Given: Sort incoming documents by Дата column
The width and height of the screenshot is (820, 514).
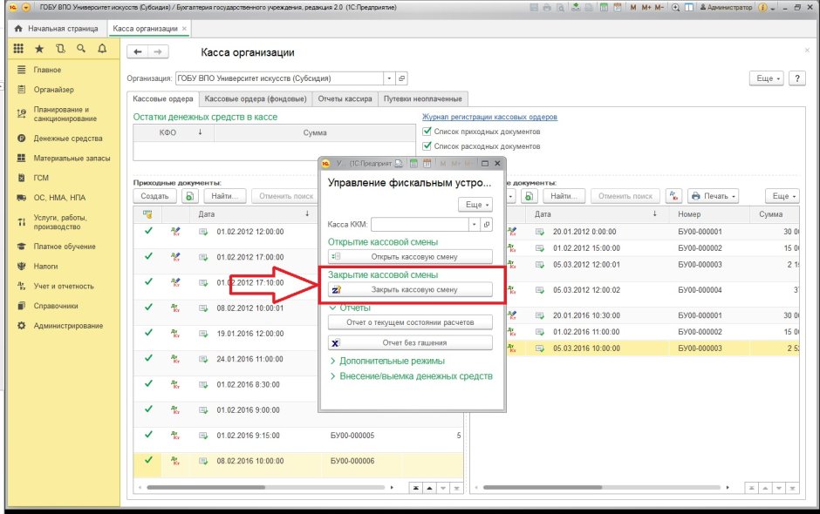Looking at the screenshot, I should pos(253,214).
